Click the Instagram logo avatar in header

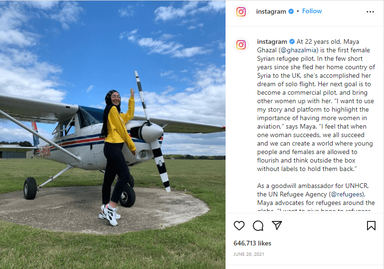pos(241,12)
